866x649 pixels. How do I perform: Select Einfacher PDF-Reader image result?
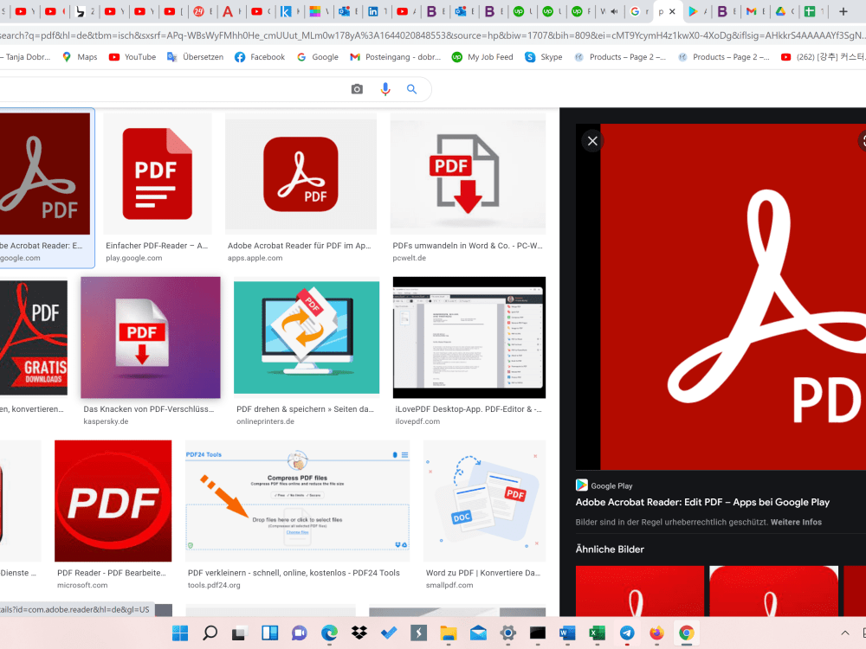coord(158,174)
